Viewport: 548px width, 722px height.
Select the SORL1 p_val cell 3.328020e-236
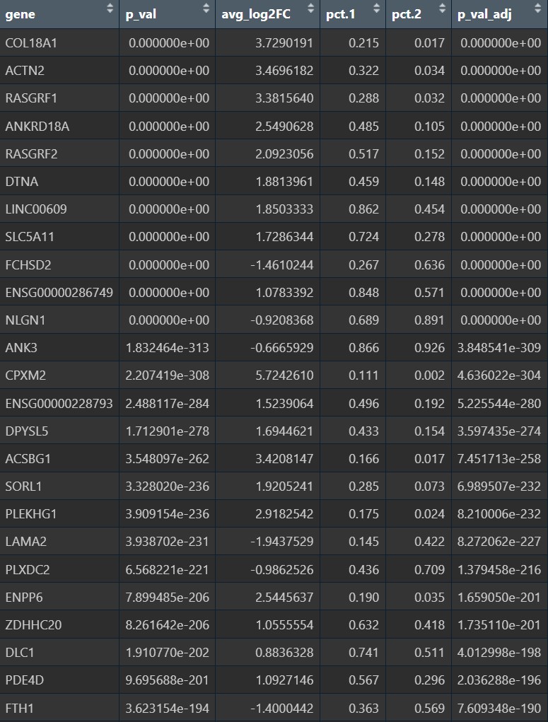[168, 487]
